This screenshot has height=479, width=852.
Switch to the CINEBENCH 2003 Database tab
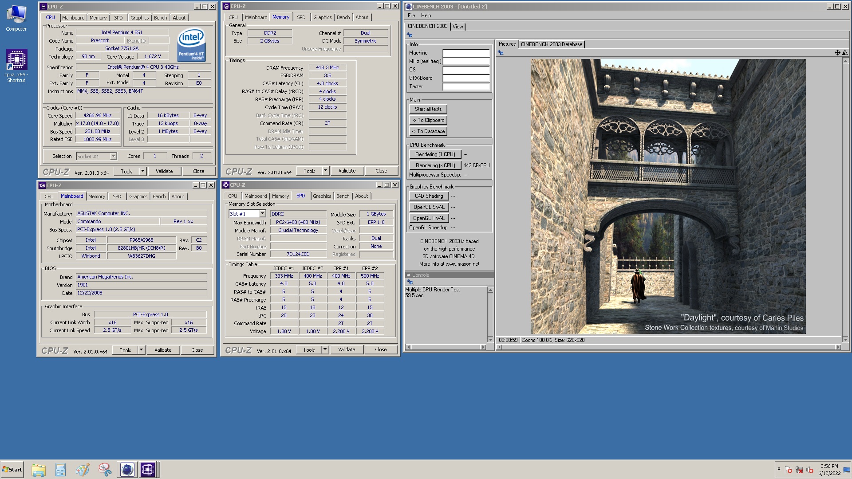click(551, 44)
